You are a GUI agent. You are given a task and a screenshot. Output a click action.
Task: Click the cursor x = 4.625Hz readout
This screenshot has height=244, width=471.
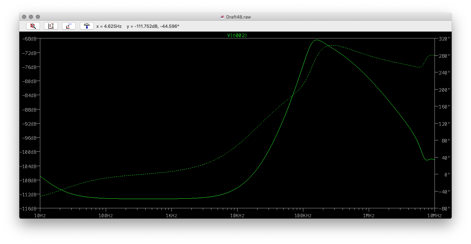pyautogui.click(x=109, y=26)
